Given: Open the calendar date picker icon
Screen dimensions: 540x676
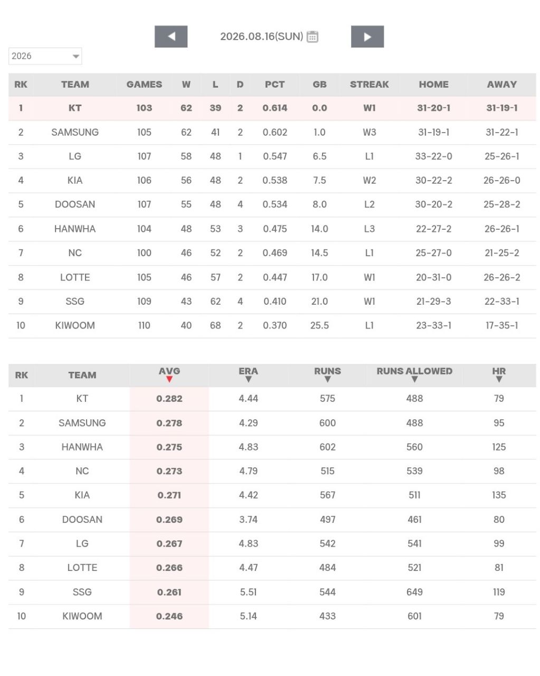Looking at the screenshot, I should click(x=312, y=36).
